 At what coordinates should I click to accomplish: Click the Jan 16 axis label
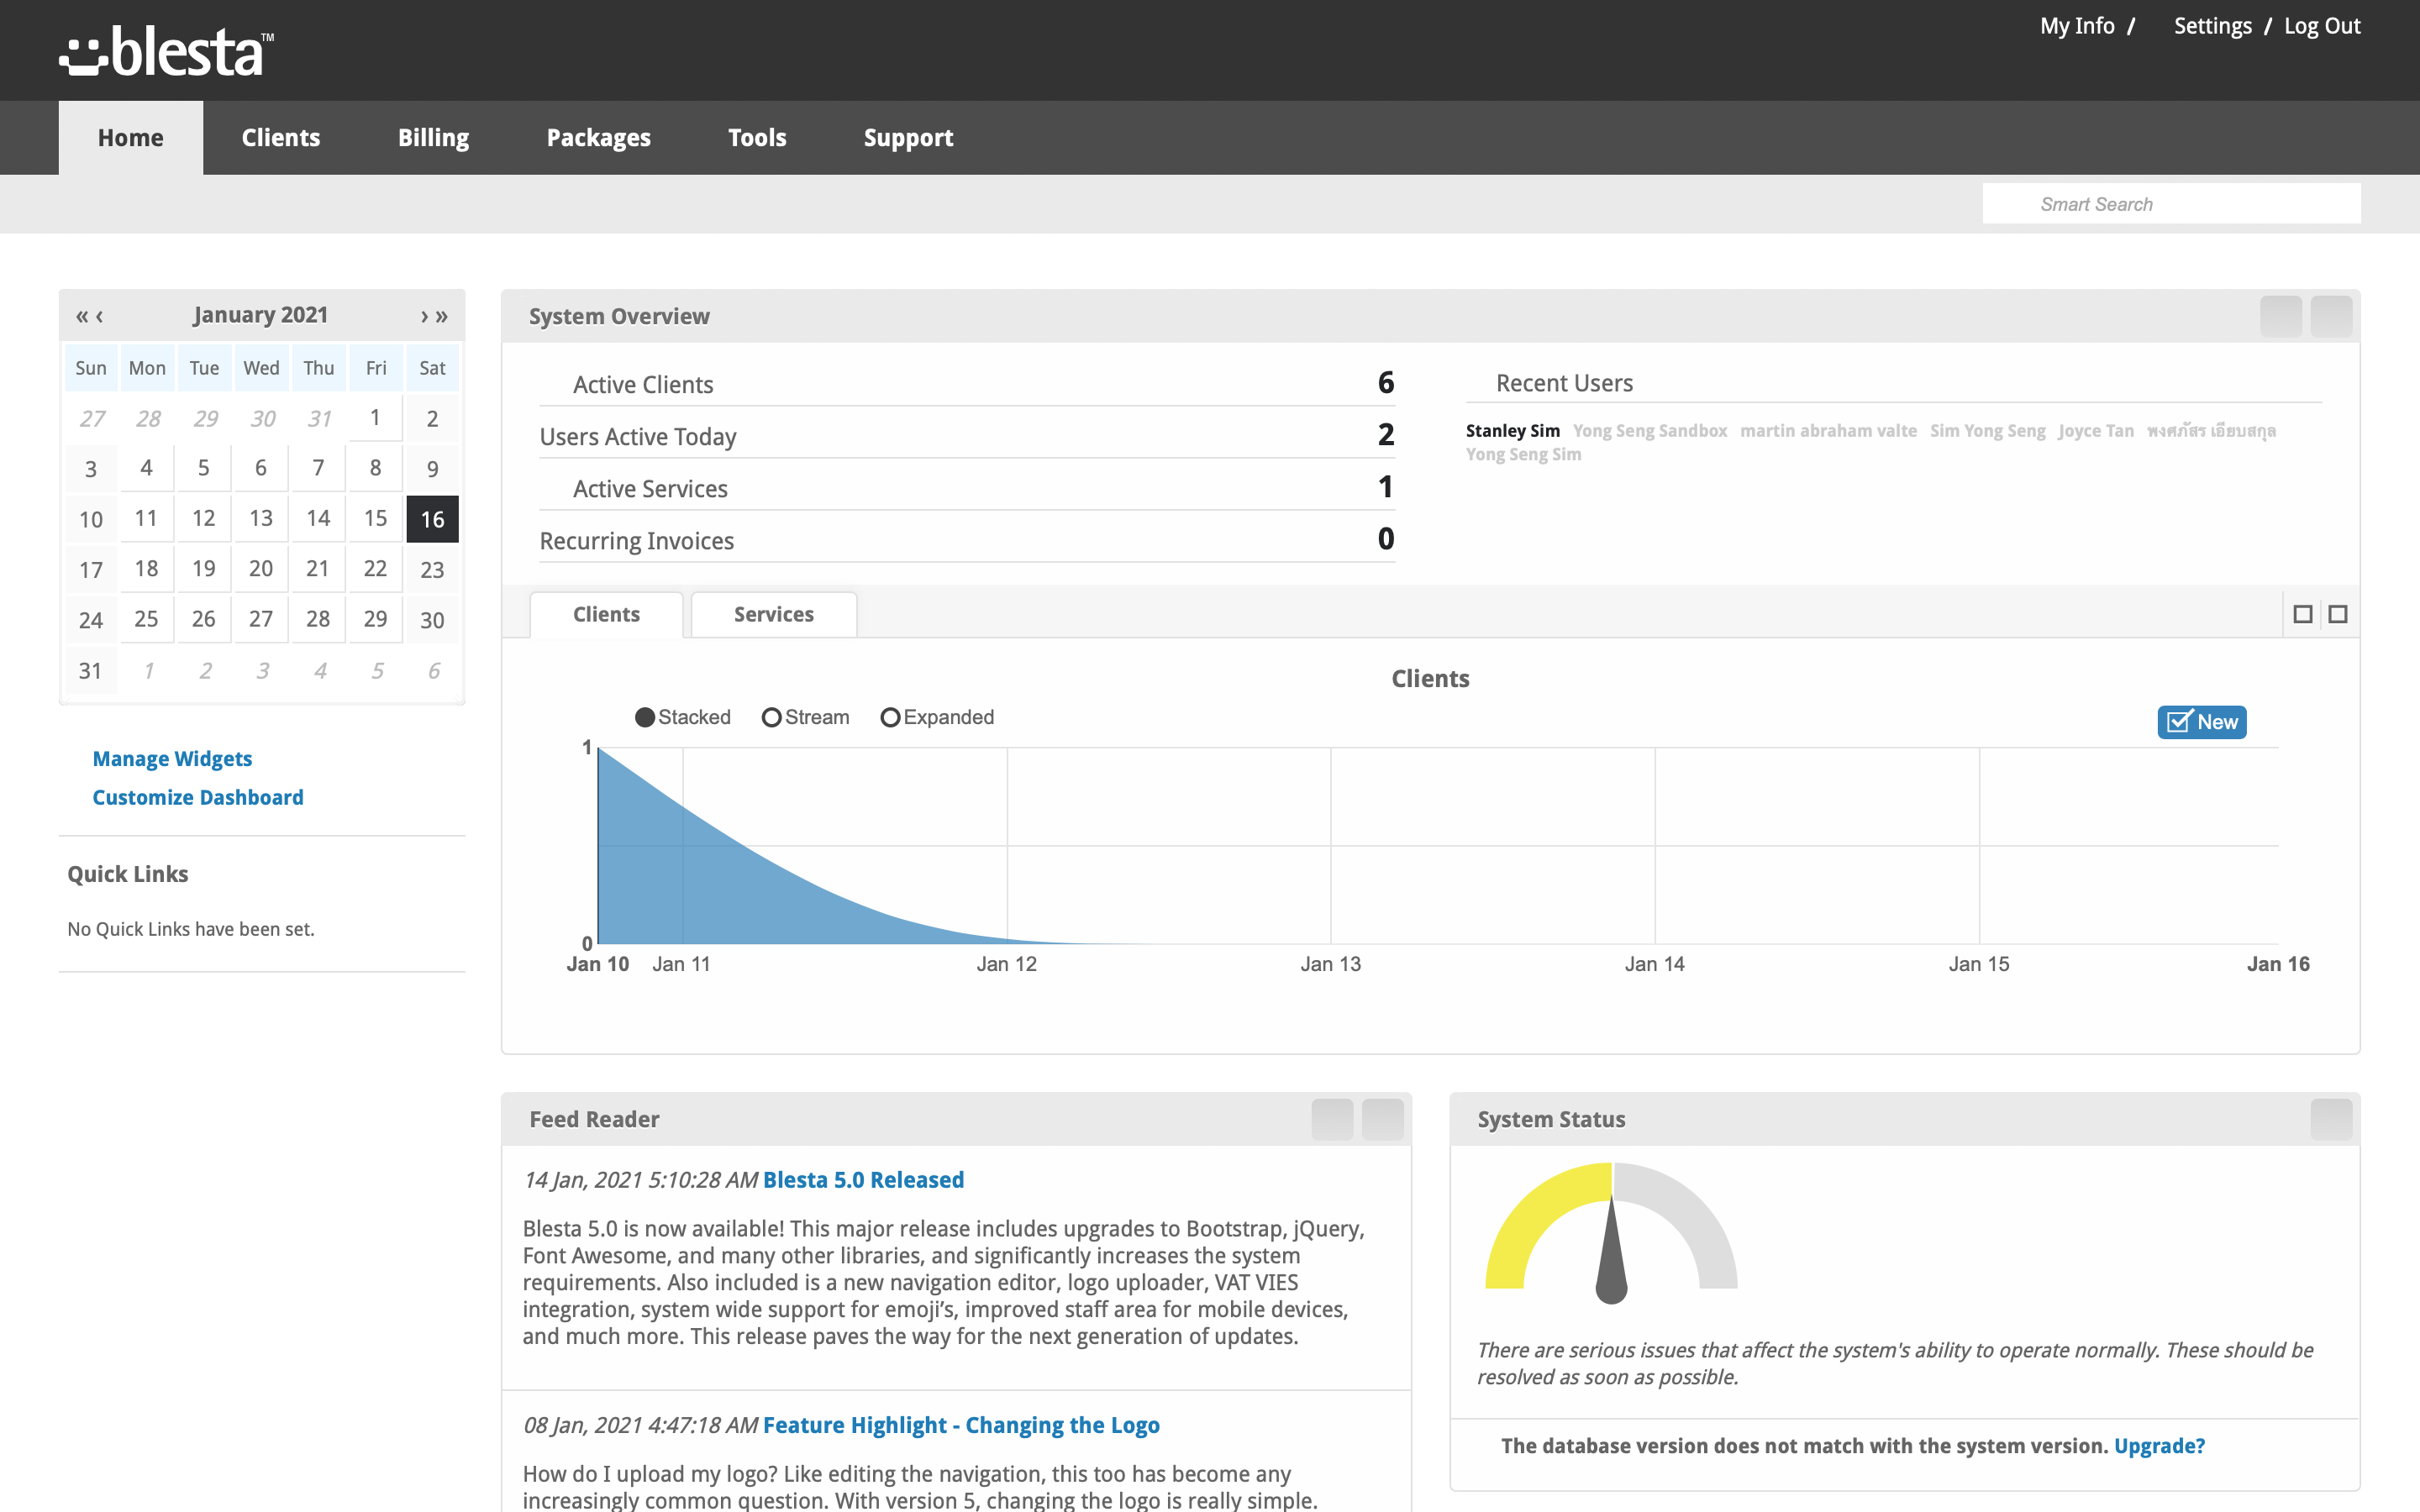pyautogui.click(x=2278, y=964)
